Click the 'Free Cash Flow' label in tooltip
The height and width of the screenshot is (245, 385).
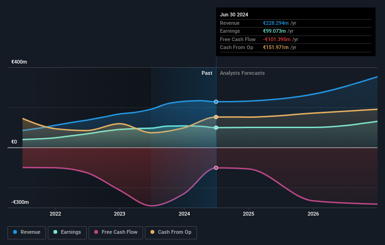(x=238, y=39)
